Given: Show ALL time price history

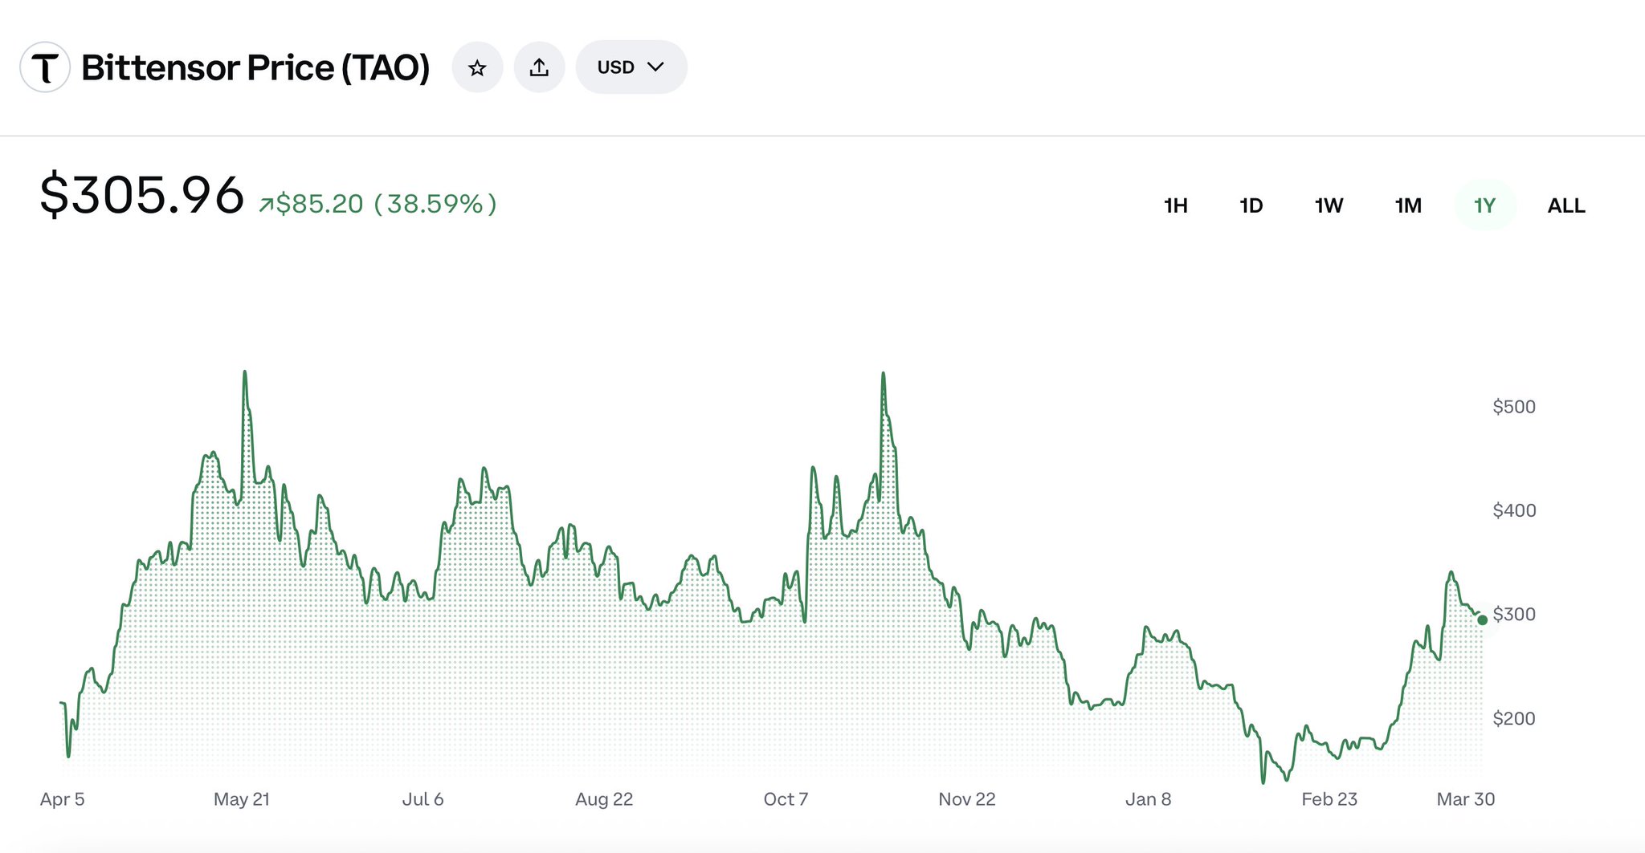Looking at the screenshot, I should point(1565,205).
